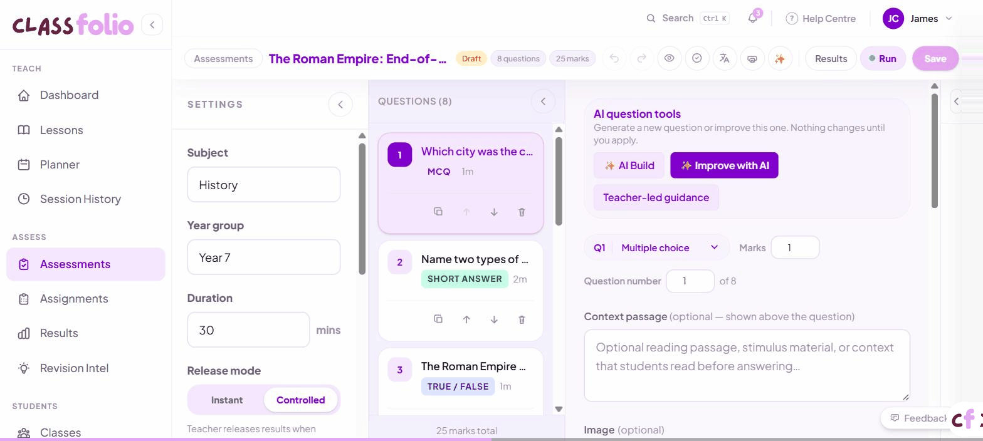Open Teacher-led guidance

(x=656, y=197)
